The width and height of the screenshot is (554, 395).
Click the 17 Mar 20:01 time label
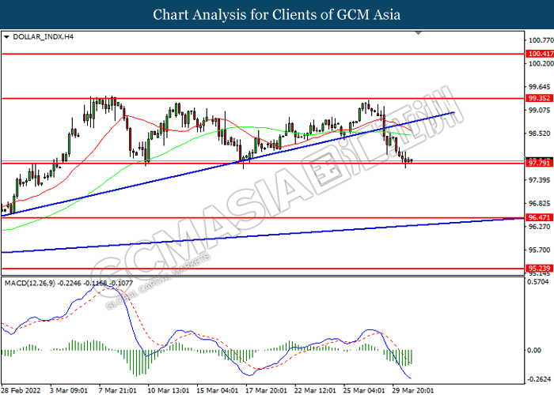266,390
